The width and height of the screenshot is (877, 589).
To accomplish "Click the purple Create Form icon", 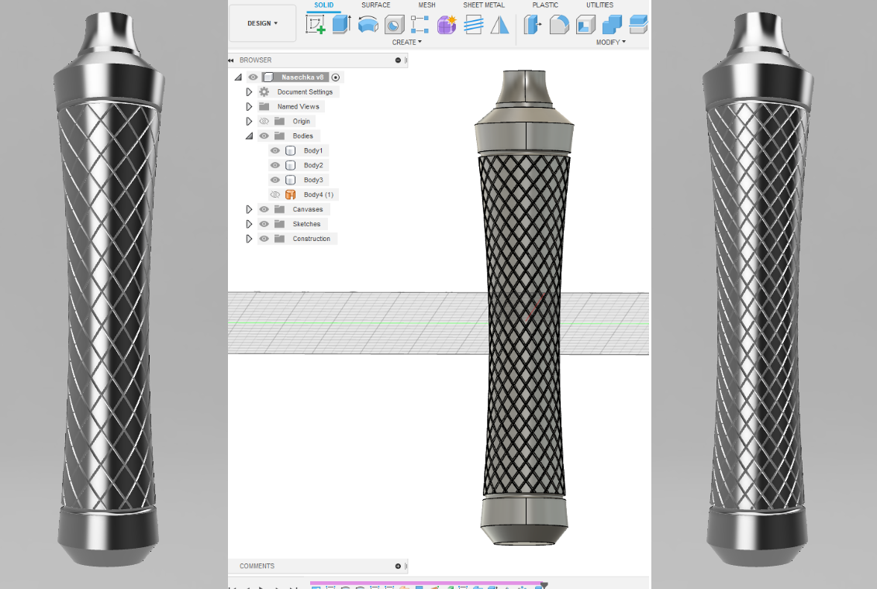I will 447,25.
